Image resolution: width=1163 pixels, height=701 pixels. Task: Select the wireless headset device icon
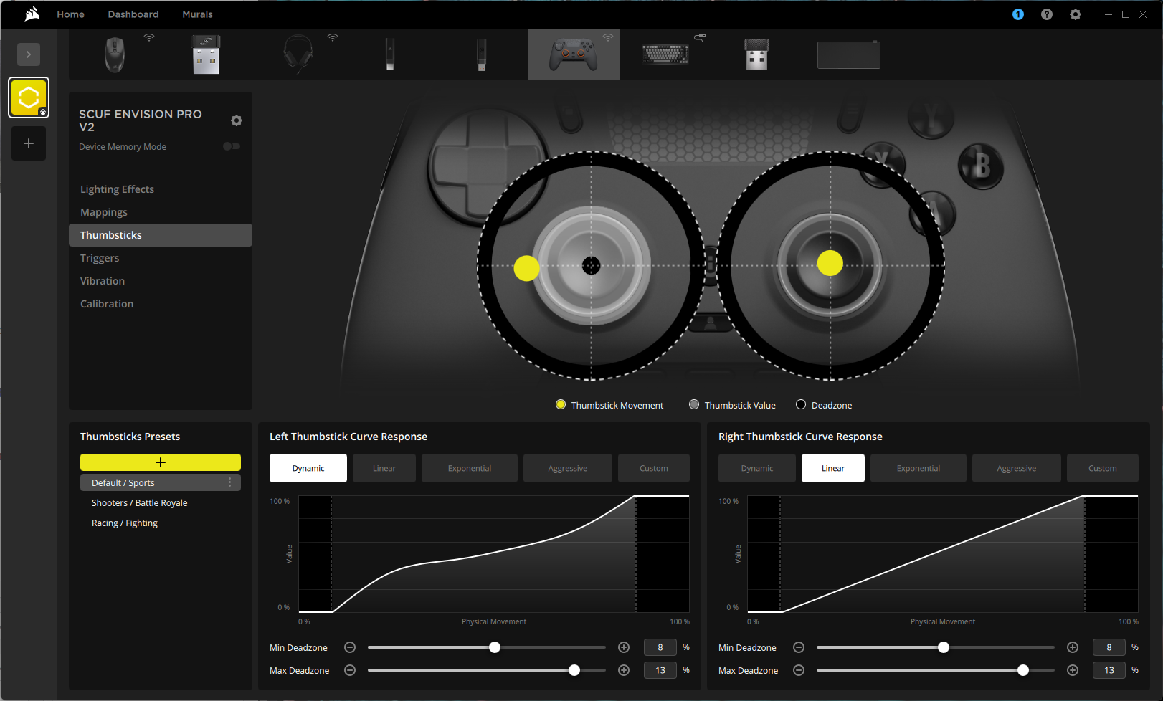(298, 54)
